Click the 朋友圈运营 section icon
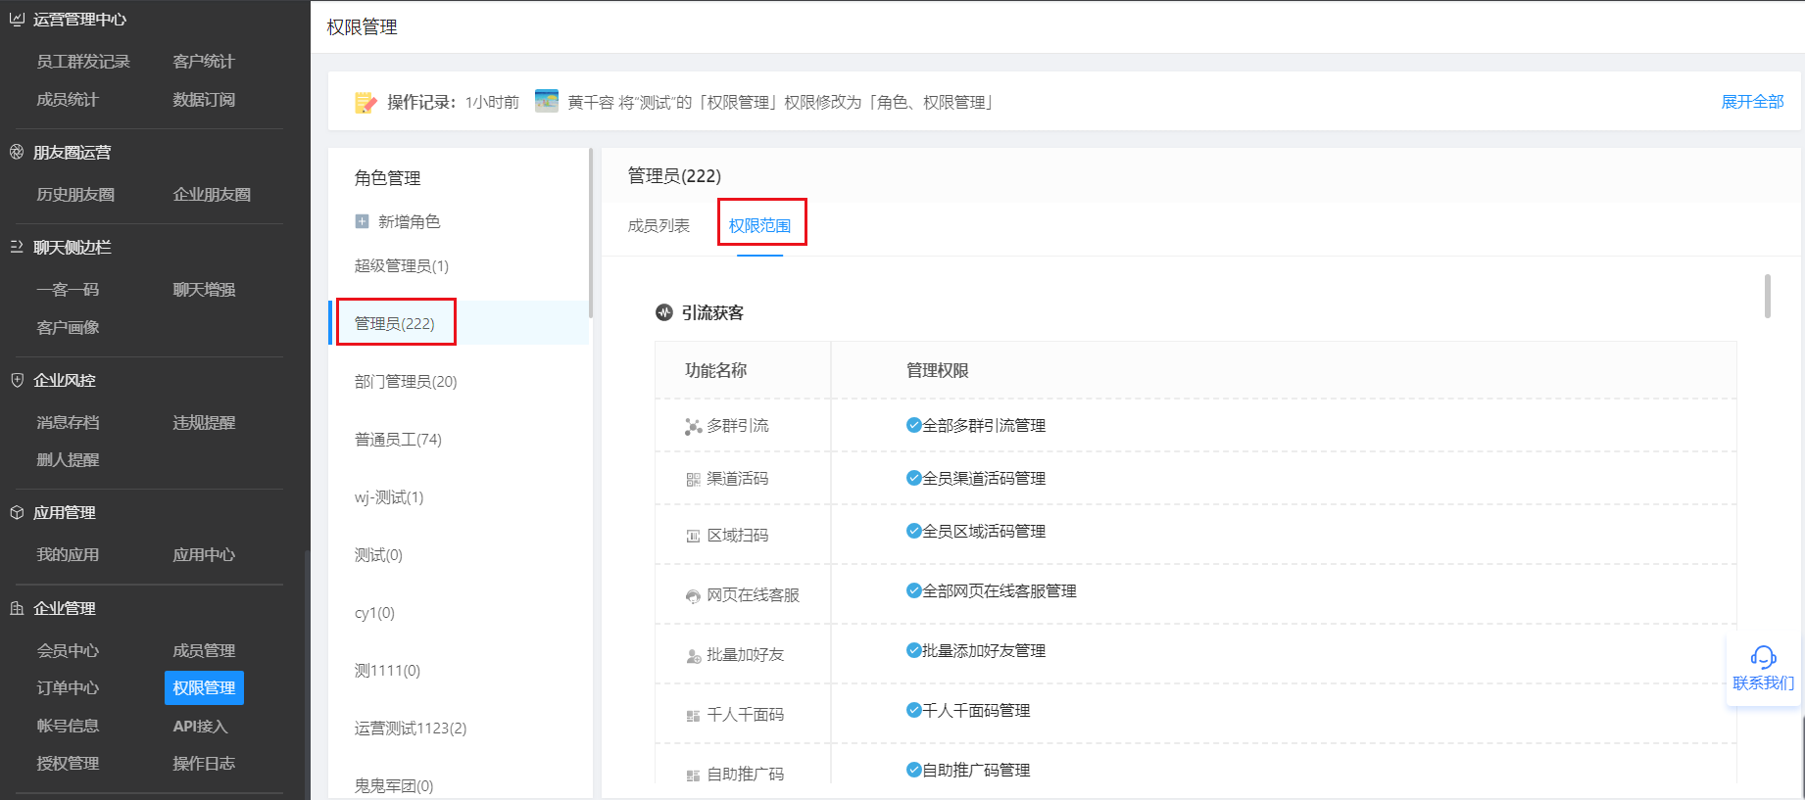Screen dimensions: 1805x800 tap(17, 152)
